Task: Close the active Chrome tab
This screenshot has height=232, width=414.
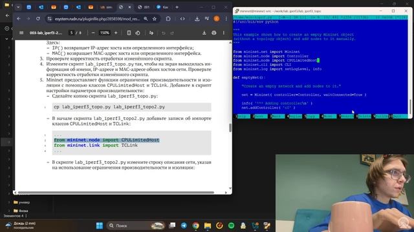Action: coord(129,7)
